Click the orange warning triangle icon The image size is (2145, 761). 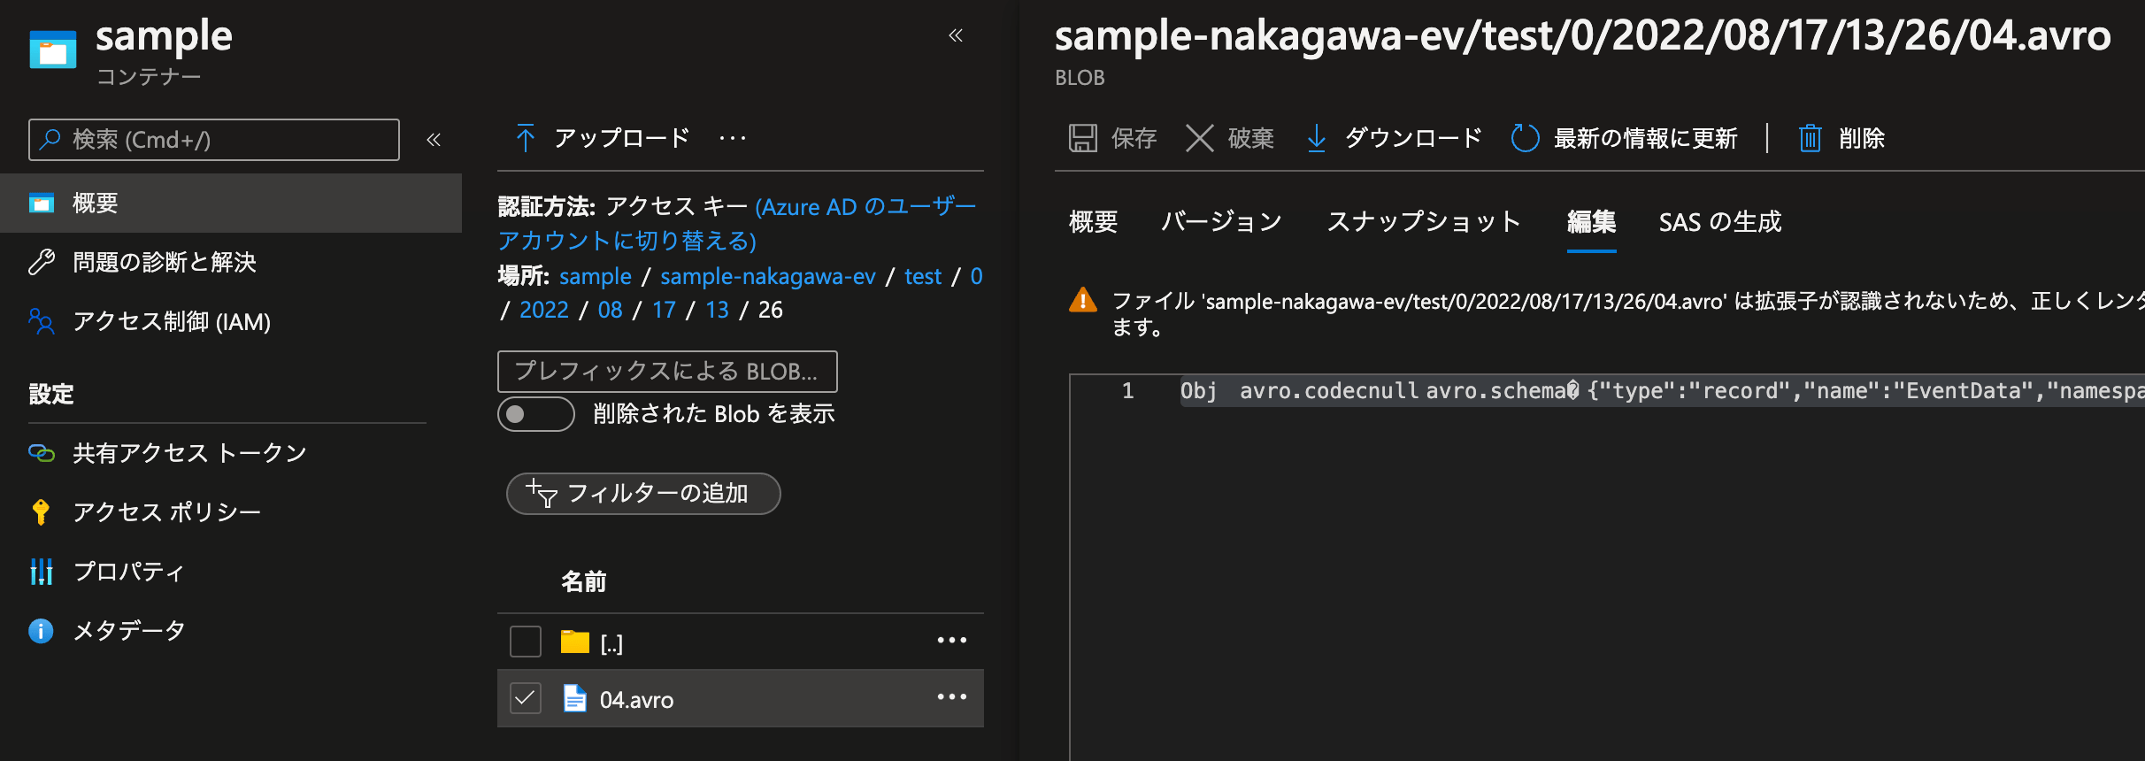coord(1083,300)
